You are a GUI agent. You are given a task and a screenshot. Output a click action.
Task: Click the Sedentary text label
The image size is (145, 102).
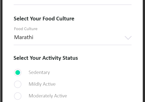point(39,72)
